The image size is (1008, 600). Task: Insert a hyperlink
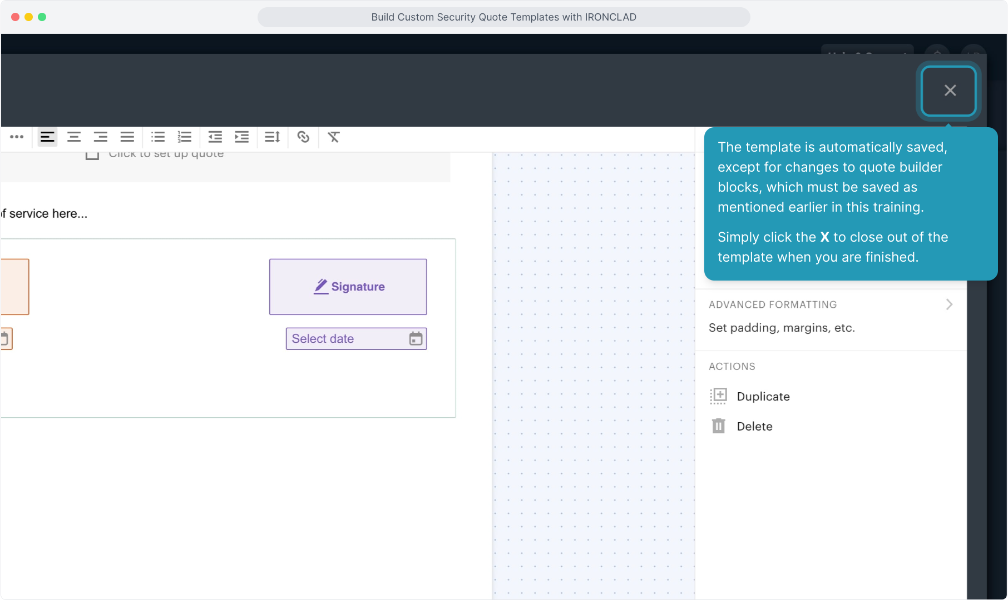[303, 137]
